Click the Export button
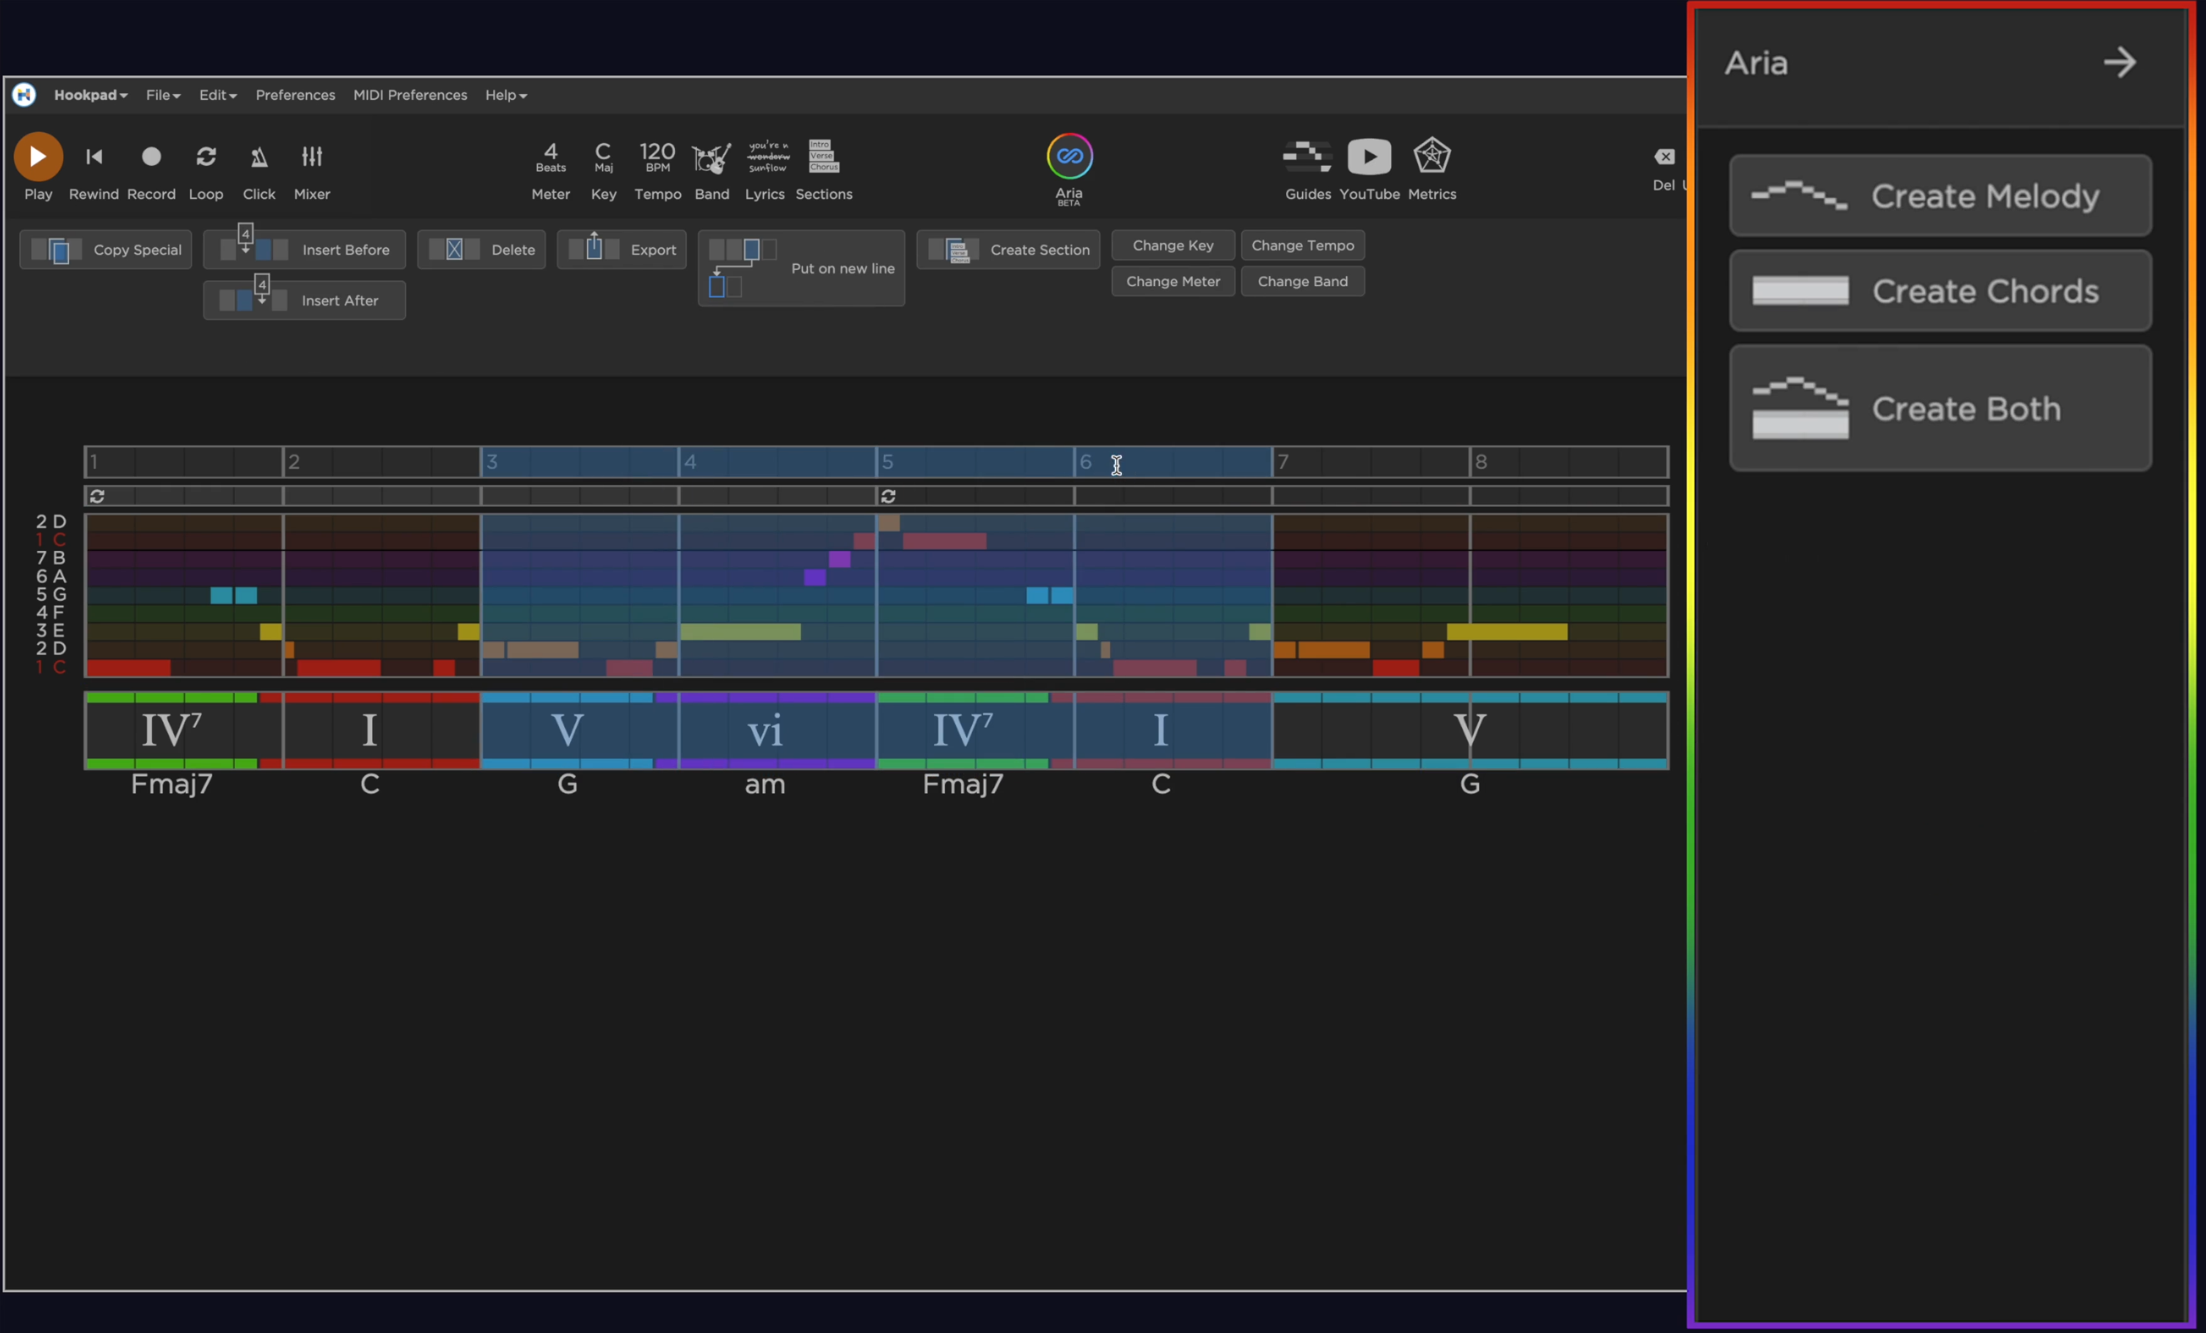 tap(621, 250)
